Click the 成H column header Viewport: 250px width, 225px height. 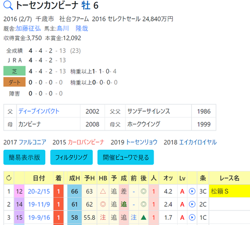point(74,178)
